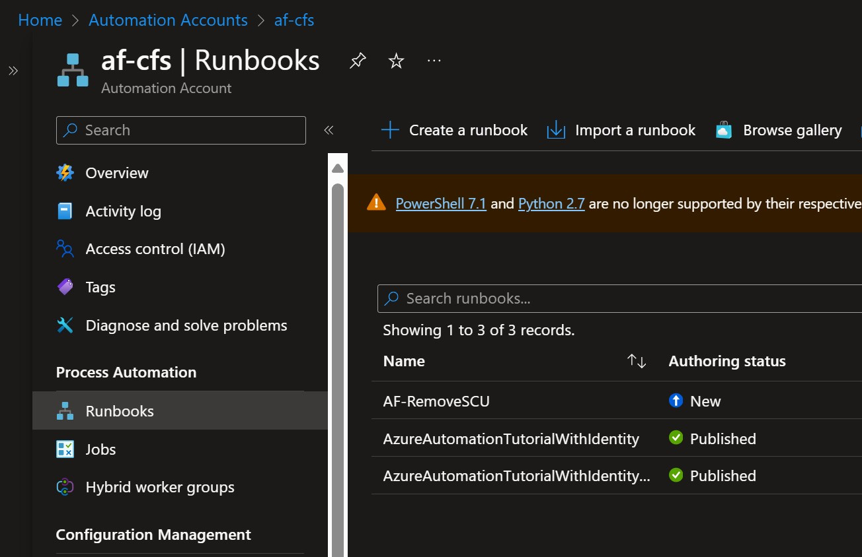Open the Tags menu item
Viewport: 862px width, 557px height.
click(x=100, y=287)
